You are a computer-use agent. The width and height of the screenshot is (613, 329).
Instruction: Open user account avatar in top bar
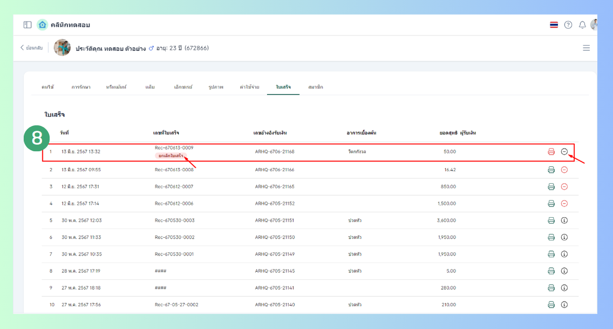(594, 25)
